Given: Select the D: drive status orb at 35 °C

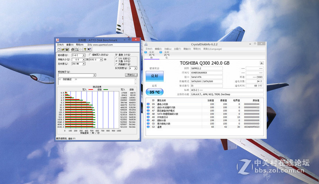Looking at the screenshot, I should (146, 52).
